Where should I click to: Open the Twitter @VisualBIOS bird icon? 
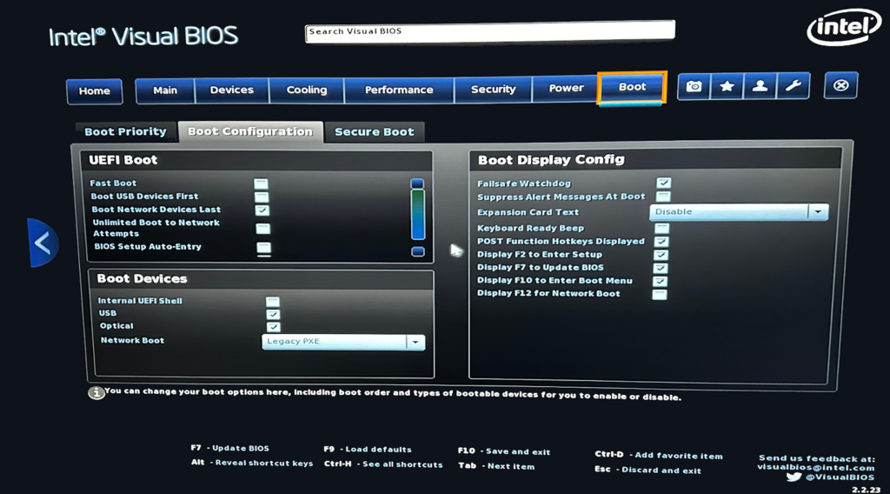coord(794,477)
